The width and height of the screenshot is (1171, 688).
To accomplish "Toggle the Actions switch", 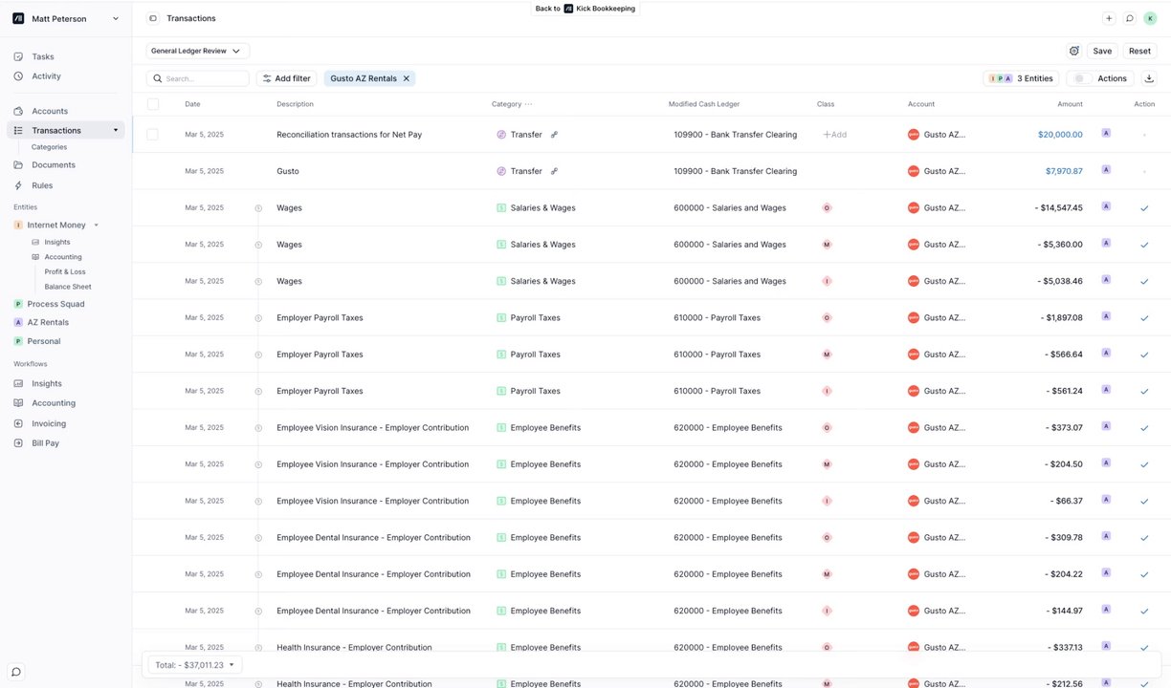I will 1081,78.
